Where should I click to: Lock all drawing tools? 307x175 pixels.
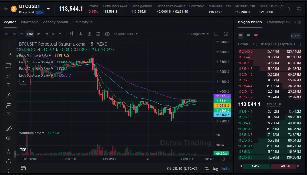pos(9,171)
